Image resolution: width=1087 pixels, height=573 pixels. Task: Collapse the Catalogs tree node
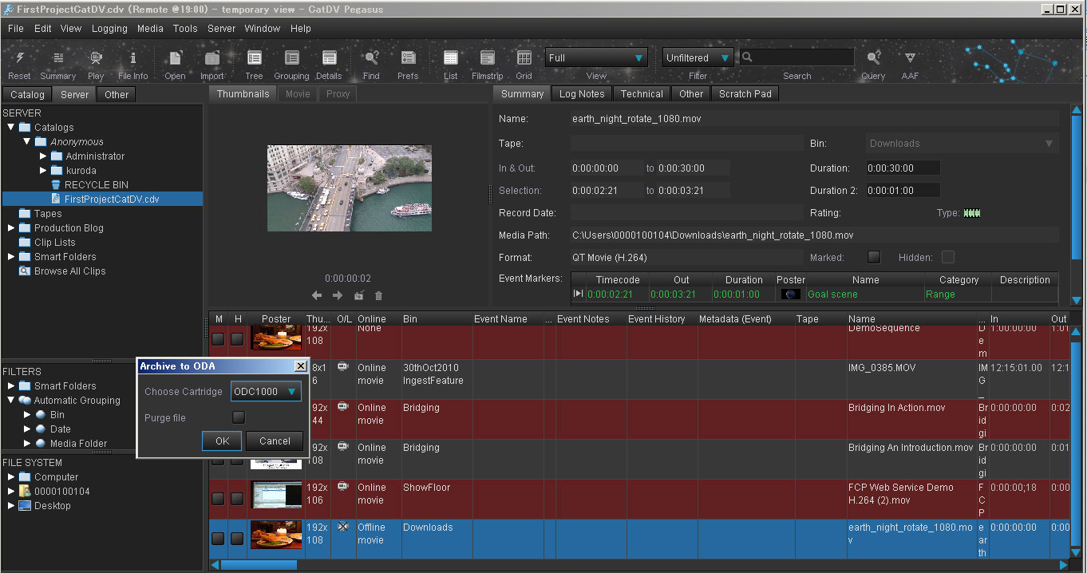11,127
